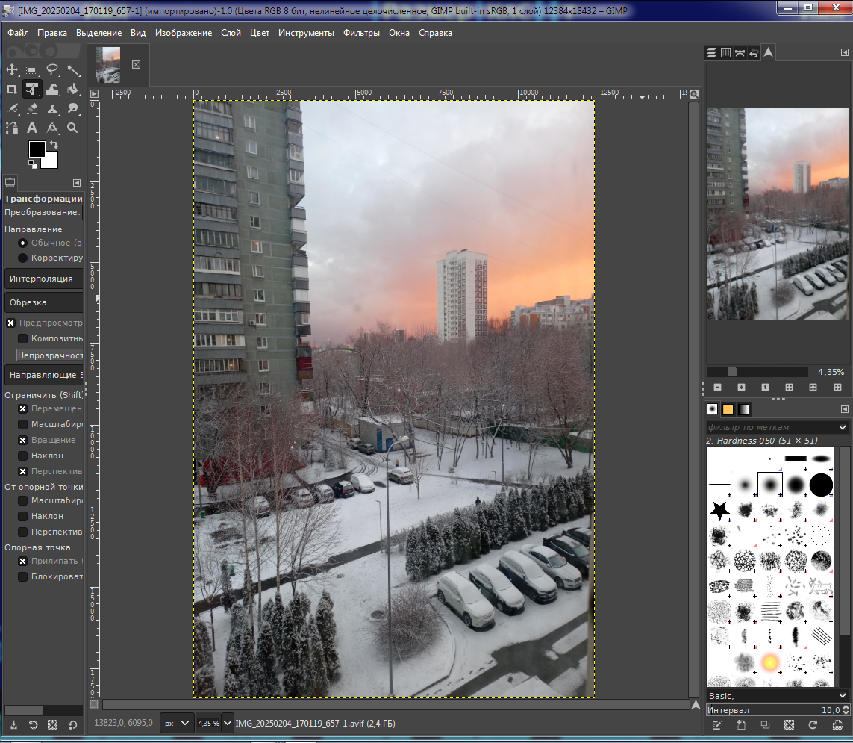Screen dimensions: 853x743
Task: Disable the Вращение constraint checkbox
Action: click(x=23, y=440)
